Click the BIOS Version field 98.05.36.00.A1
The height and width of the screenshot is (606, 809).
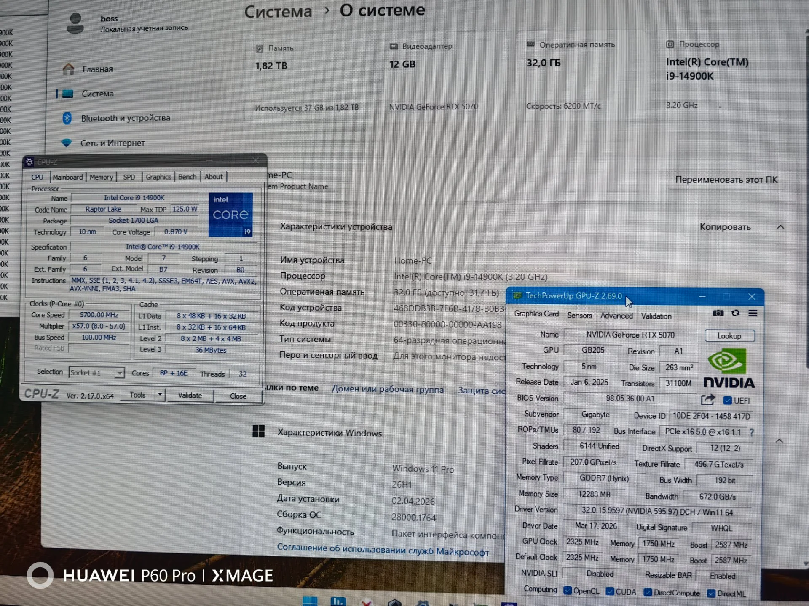coord(630,398)
